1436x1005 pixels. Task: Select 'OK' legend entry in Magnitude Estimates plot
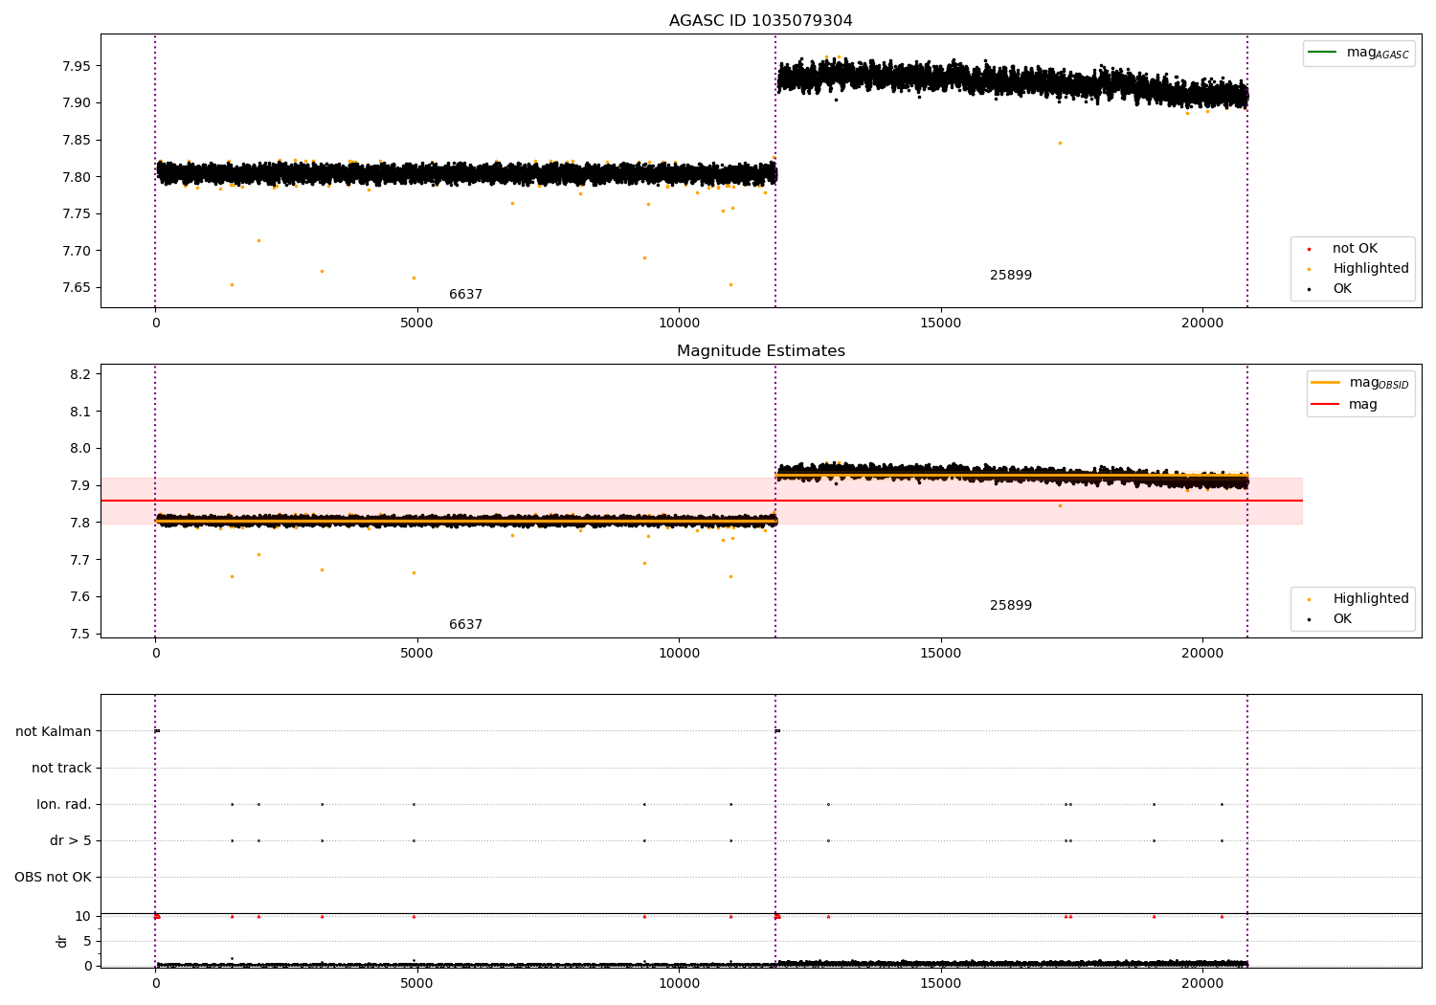click(1342, 619)
